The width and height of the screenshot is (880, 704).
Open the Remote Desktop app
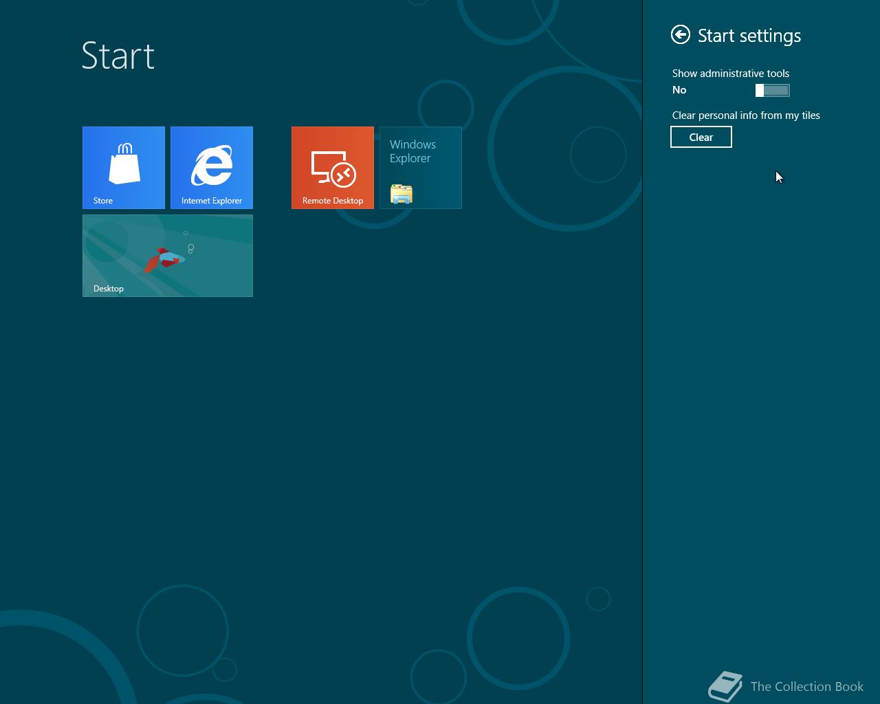pos(333,167)
